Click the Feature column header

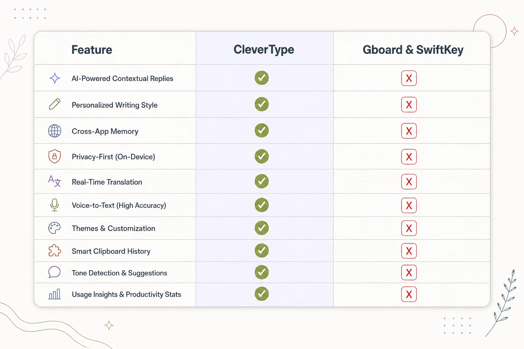pyautogui.click(x=92, y=50)
